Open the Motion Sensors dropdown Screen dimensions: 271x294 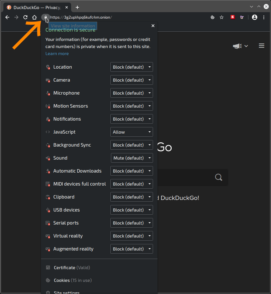[132, 106]
